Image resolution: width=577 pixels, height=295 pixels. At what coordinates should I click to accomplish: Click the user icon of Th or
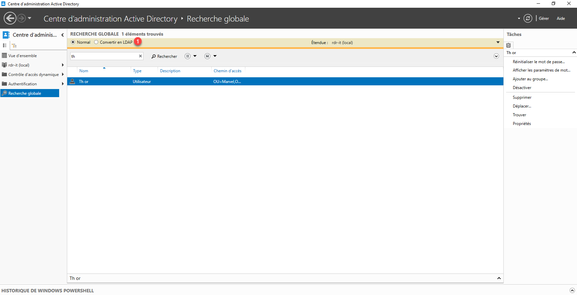click(x=72, y=81)
